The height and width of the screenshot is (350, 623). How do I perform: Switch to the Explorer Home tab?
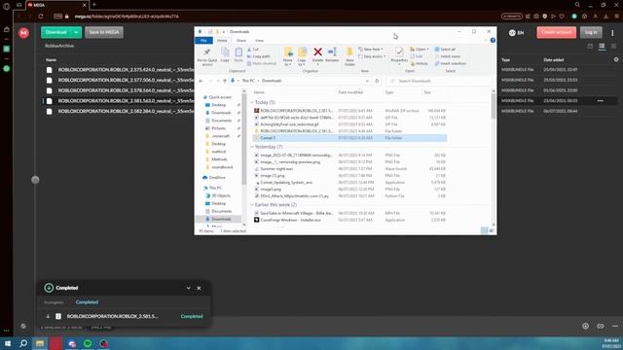coord(222,41)
